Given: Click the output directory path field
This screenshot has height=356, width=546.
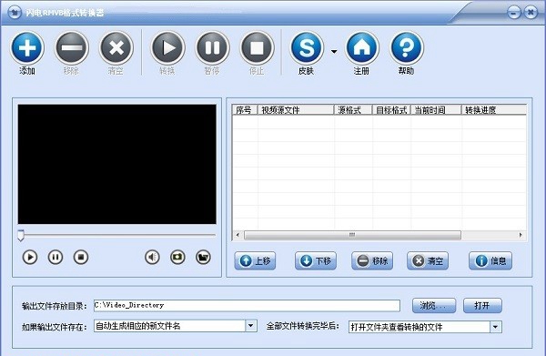Looking at the screenshot, I should click(247, 306).
